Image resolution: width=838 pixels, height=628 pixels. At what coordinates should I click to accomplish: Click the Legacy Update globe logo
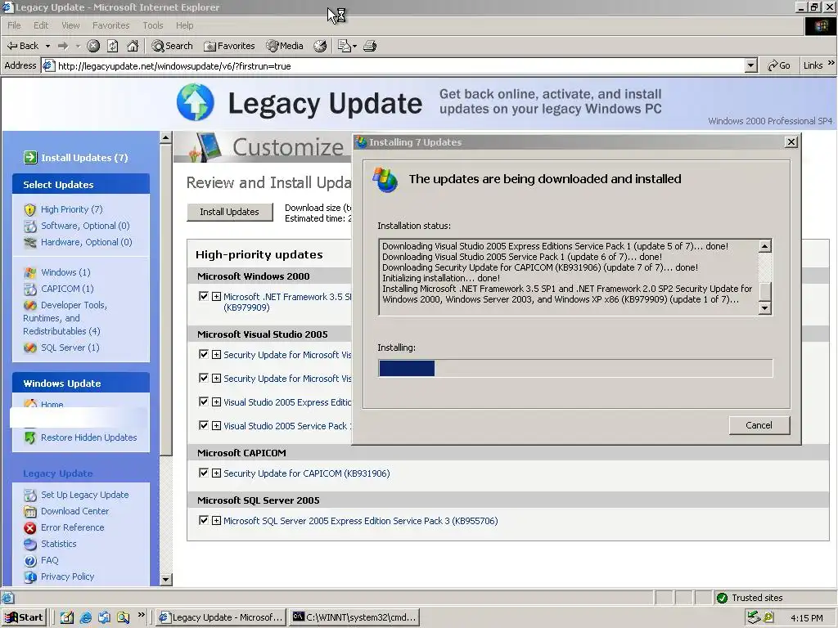[196, 102]
